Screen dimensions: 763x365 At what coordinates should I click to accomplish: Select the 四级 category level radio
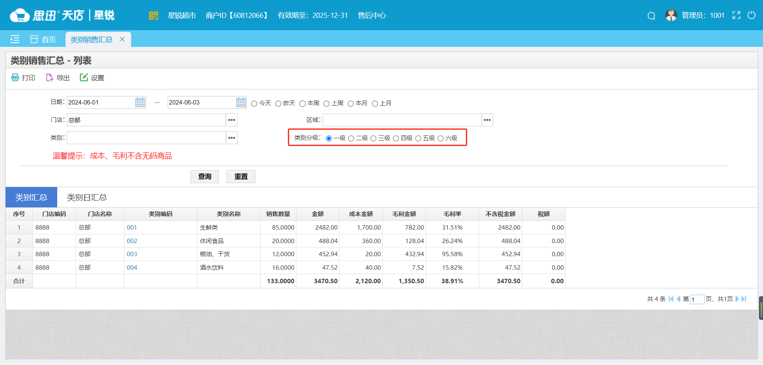point(396,139)
